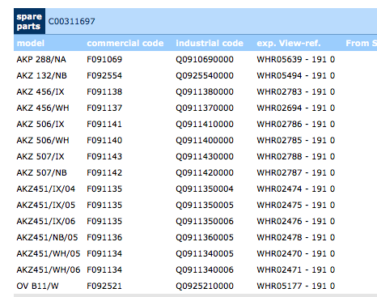
Task: Open view reference WHR02476 - 191 0
Action: point(296,221)
